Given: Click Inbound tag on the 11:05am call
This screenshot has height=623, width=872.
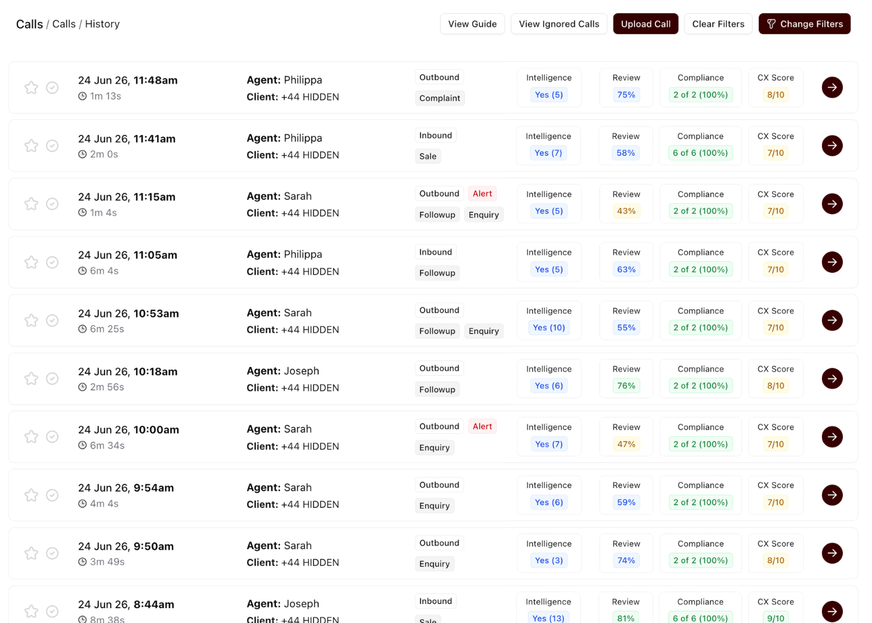Looking at the screenshot, I should [x=436, y=252].
